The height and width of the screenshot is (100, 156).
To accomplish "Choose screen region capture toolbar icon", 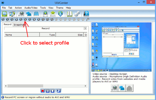I will pos(36,14).
